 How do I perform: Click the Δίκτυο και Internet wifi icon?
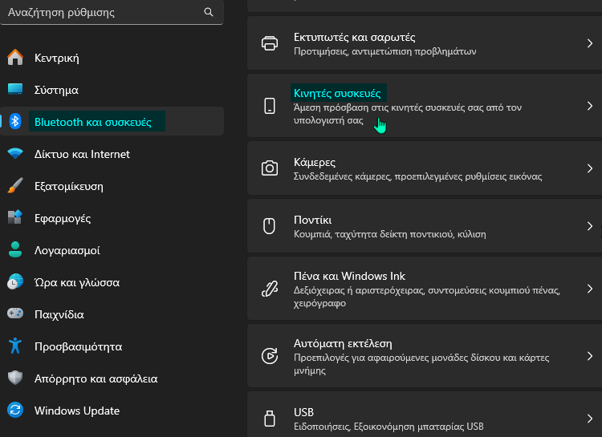pos(15,153)
